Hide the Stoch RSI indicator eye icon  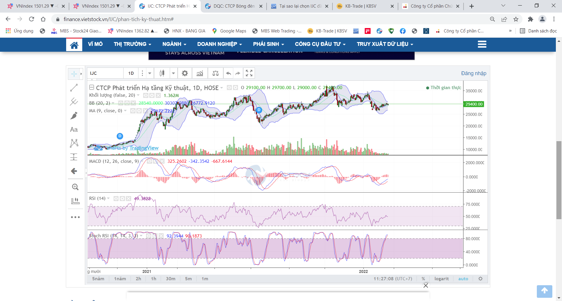(x=149, y=236)
